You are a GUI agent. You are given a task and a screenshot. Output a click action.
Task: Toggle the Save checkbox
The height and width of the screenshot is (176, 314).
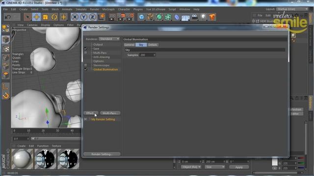(x=86, y=49)
